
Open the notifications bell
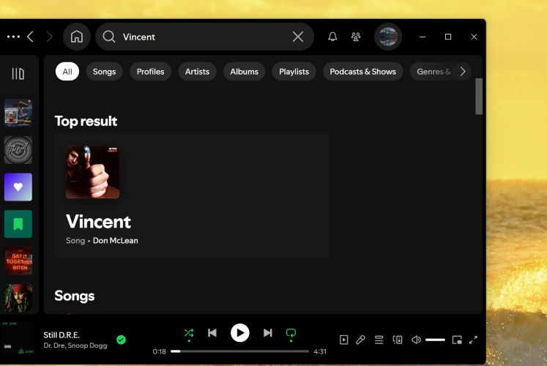click(332, 37)
